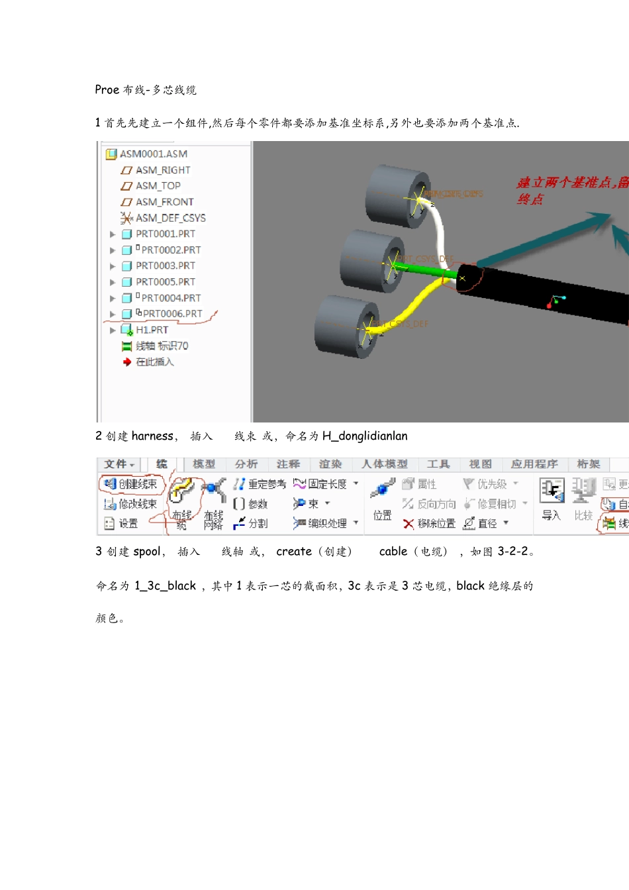Select the ASM_FRONT datum plane
629x890 pixels.
click(x=158, y=202)
